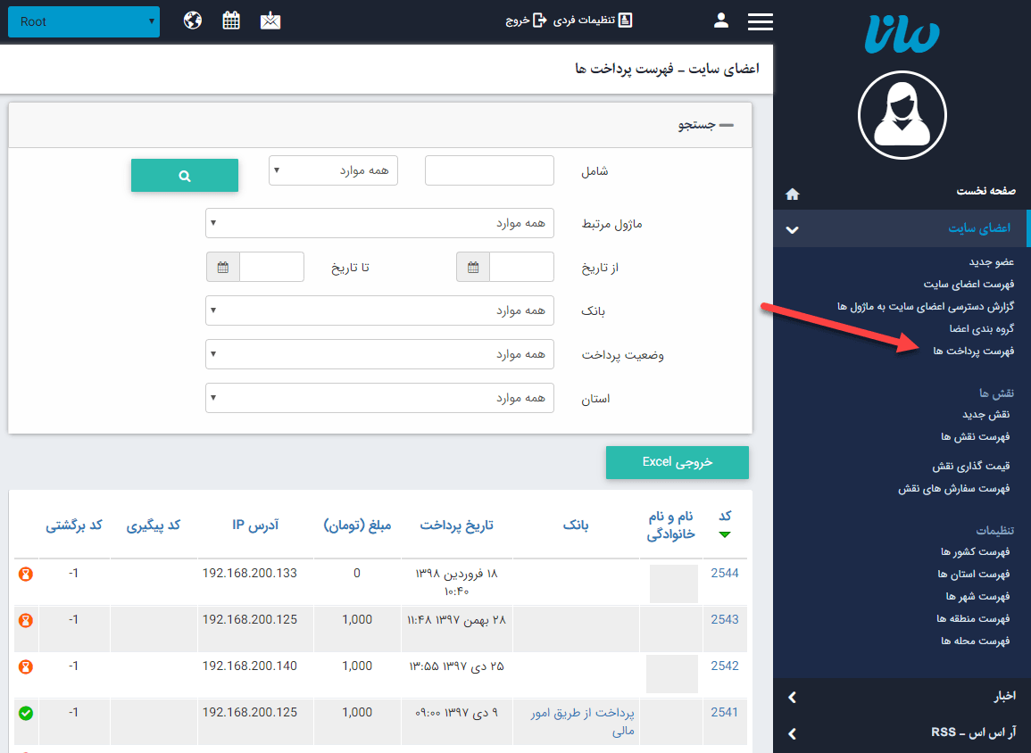Click the خروجی Excel export button

(x=678, y=462)
